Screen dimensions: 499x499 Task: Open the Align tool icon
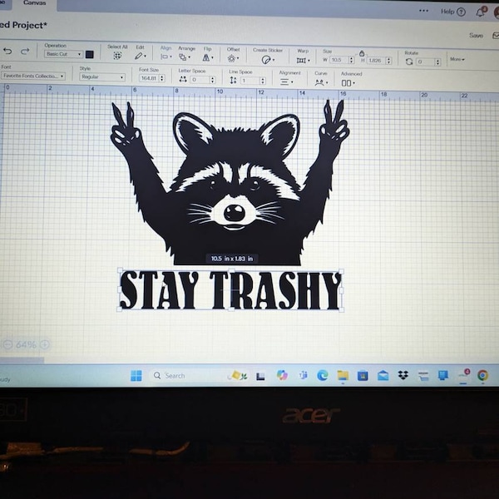pos(164,57)
